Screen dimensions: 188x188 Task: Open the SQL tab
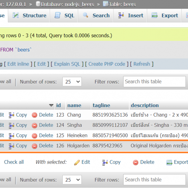[65, 15]
